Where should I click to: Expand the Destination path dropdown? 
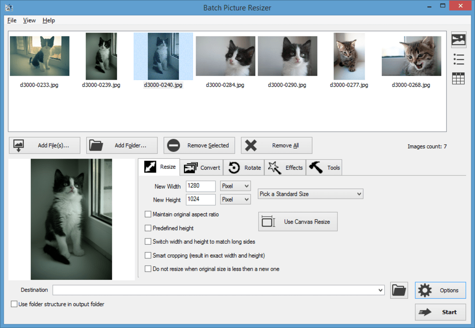[x=381, y=290]
